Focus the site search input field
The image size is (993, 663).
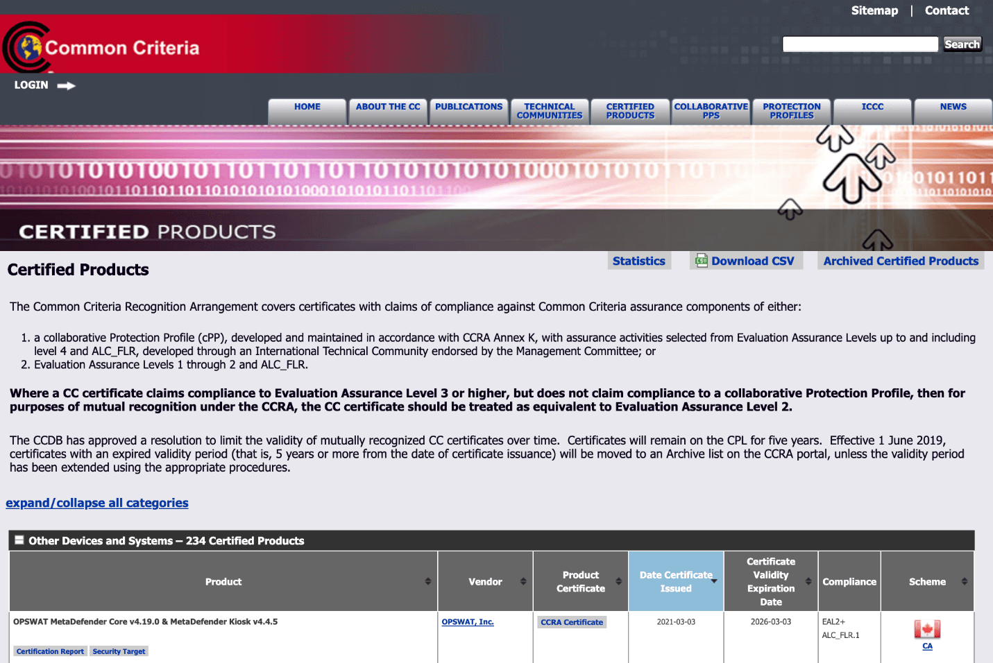click(860, 44)
